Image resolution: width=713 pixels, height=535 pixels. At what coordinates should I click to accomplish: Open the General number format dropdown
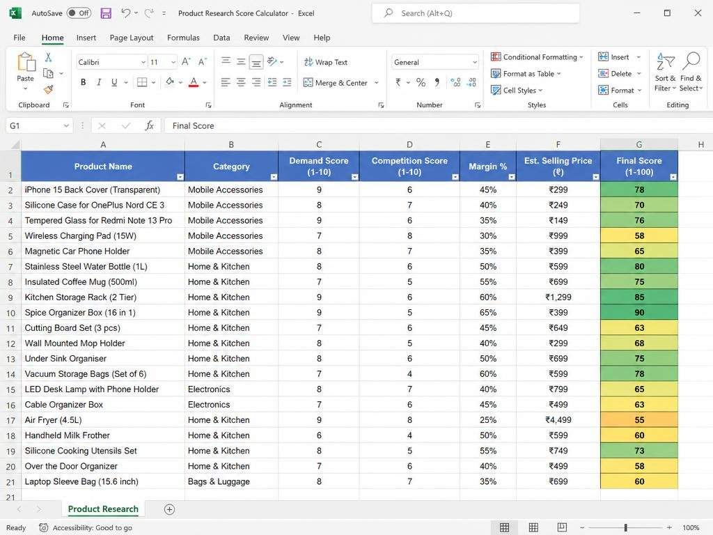coord(474,62)
